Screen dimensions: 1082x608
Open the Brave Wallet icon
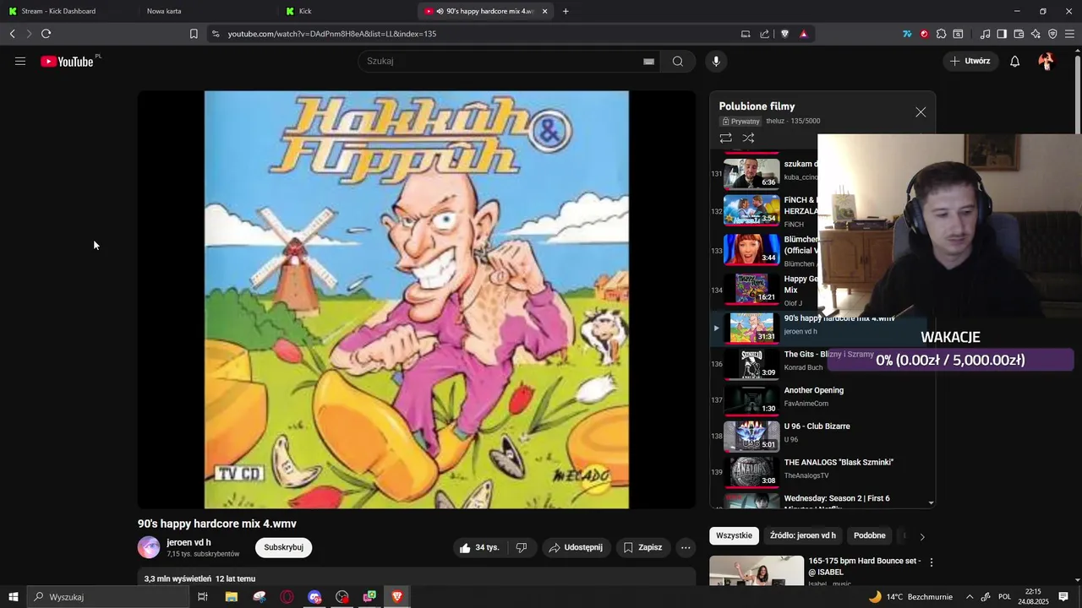[x=1019, y=34]
